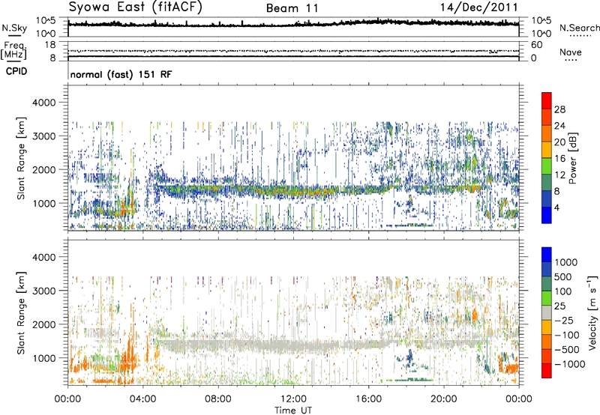Click the '-100' label on the Velocity color bar
Viewport: 600px width, 415px height.
pyautogui.click(x=567, y=335)
